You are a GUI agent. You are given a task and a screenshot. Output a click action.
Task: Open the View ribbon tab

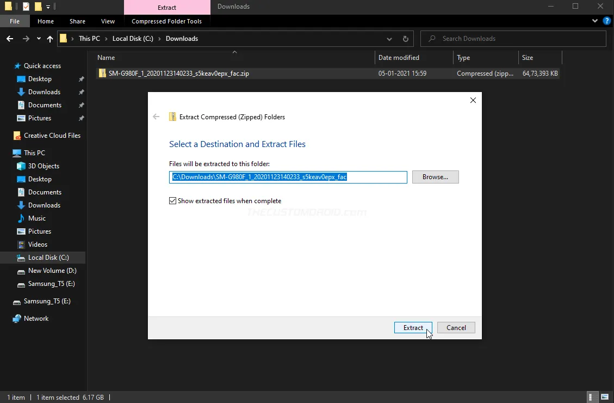[108, 21]
